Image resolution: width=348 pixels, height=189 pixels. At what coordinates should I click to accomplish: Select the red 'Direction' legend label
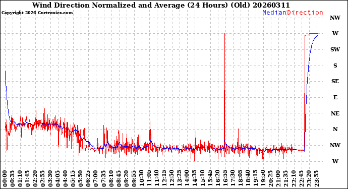[305, 13]
